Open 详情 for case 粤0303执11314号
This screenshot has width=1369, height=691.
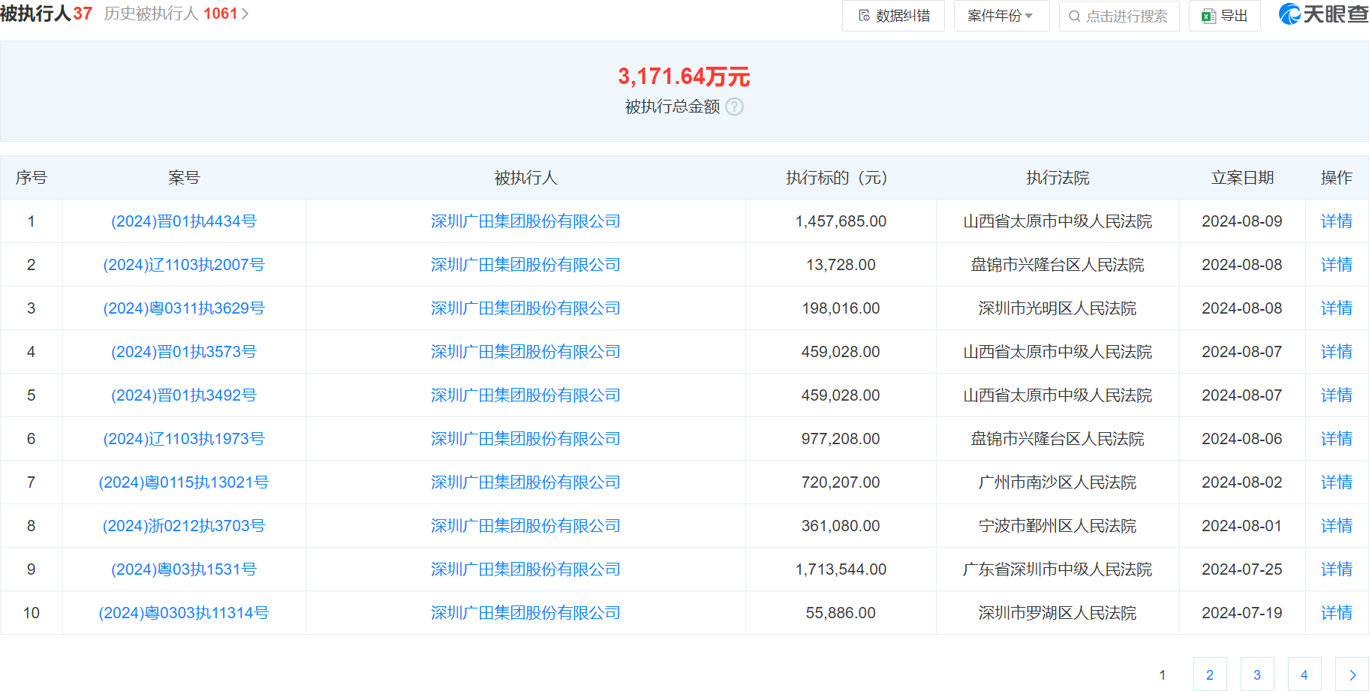[x=1337, y=613]
